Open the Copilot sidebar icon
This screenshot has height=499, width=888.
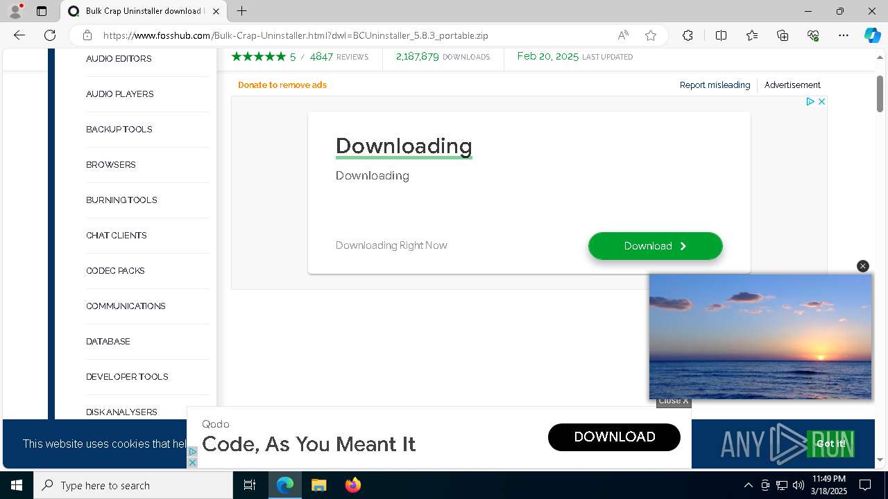(x=872, y=35)
